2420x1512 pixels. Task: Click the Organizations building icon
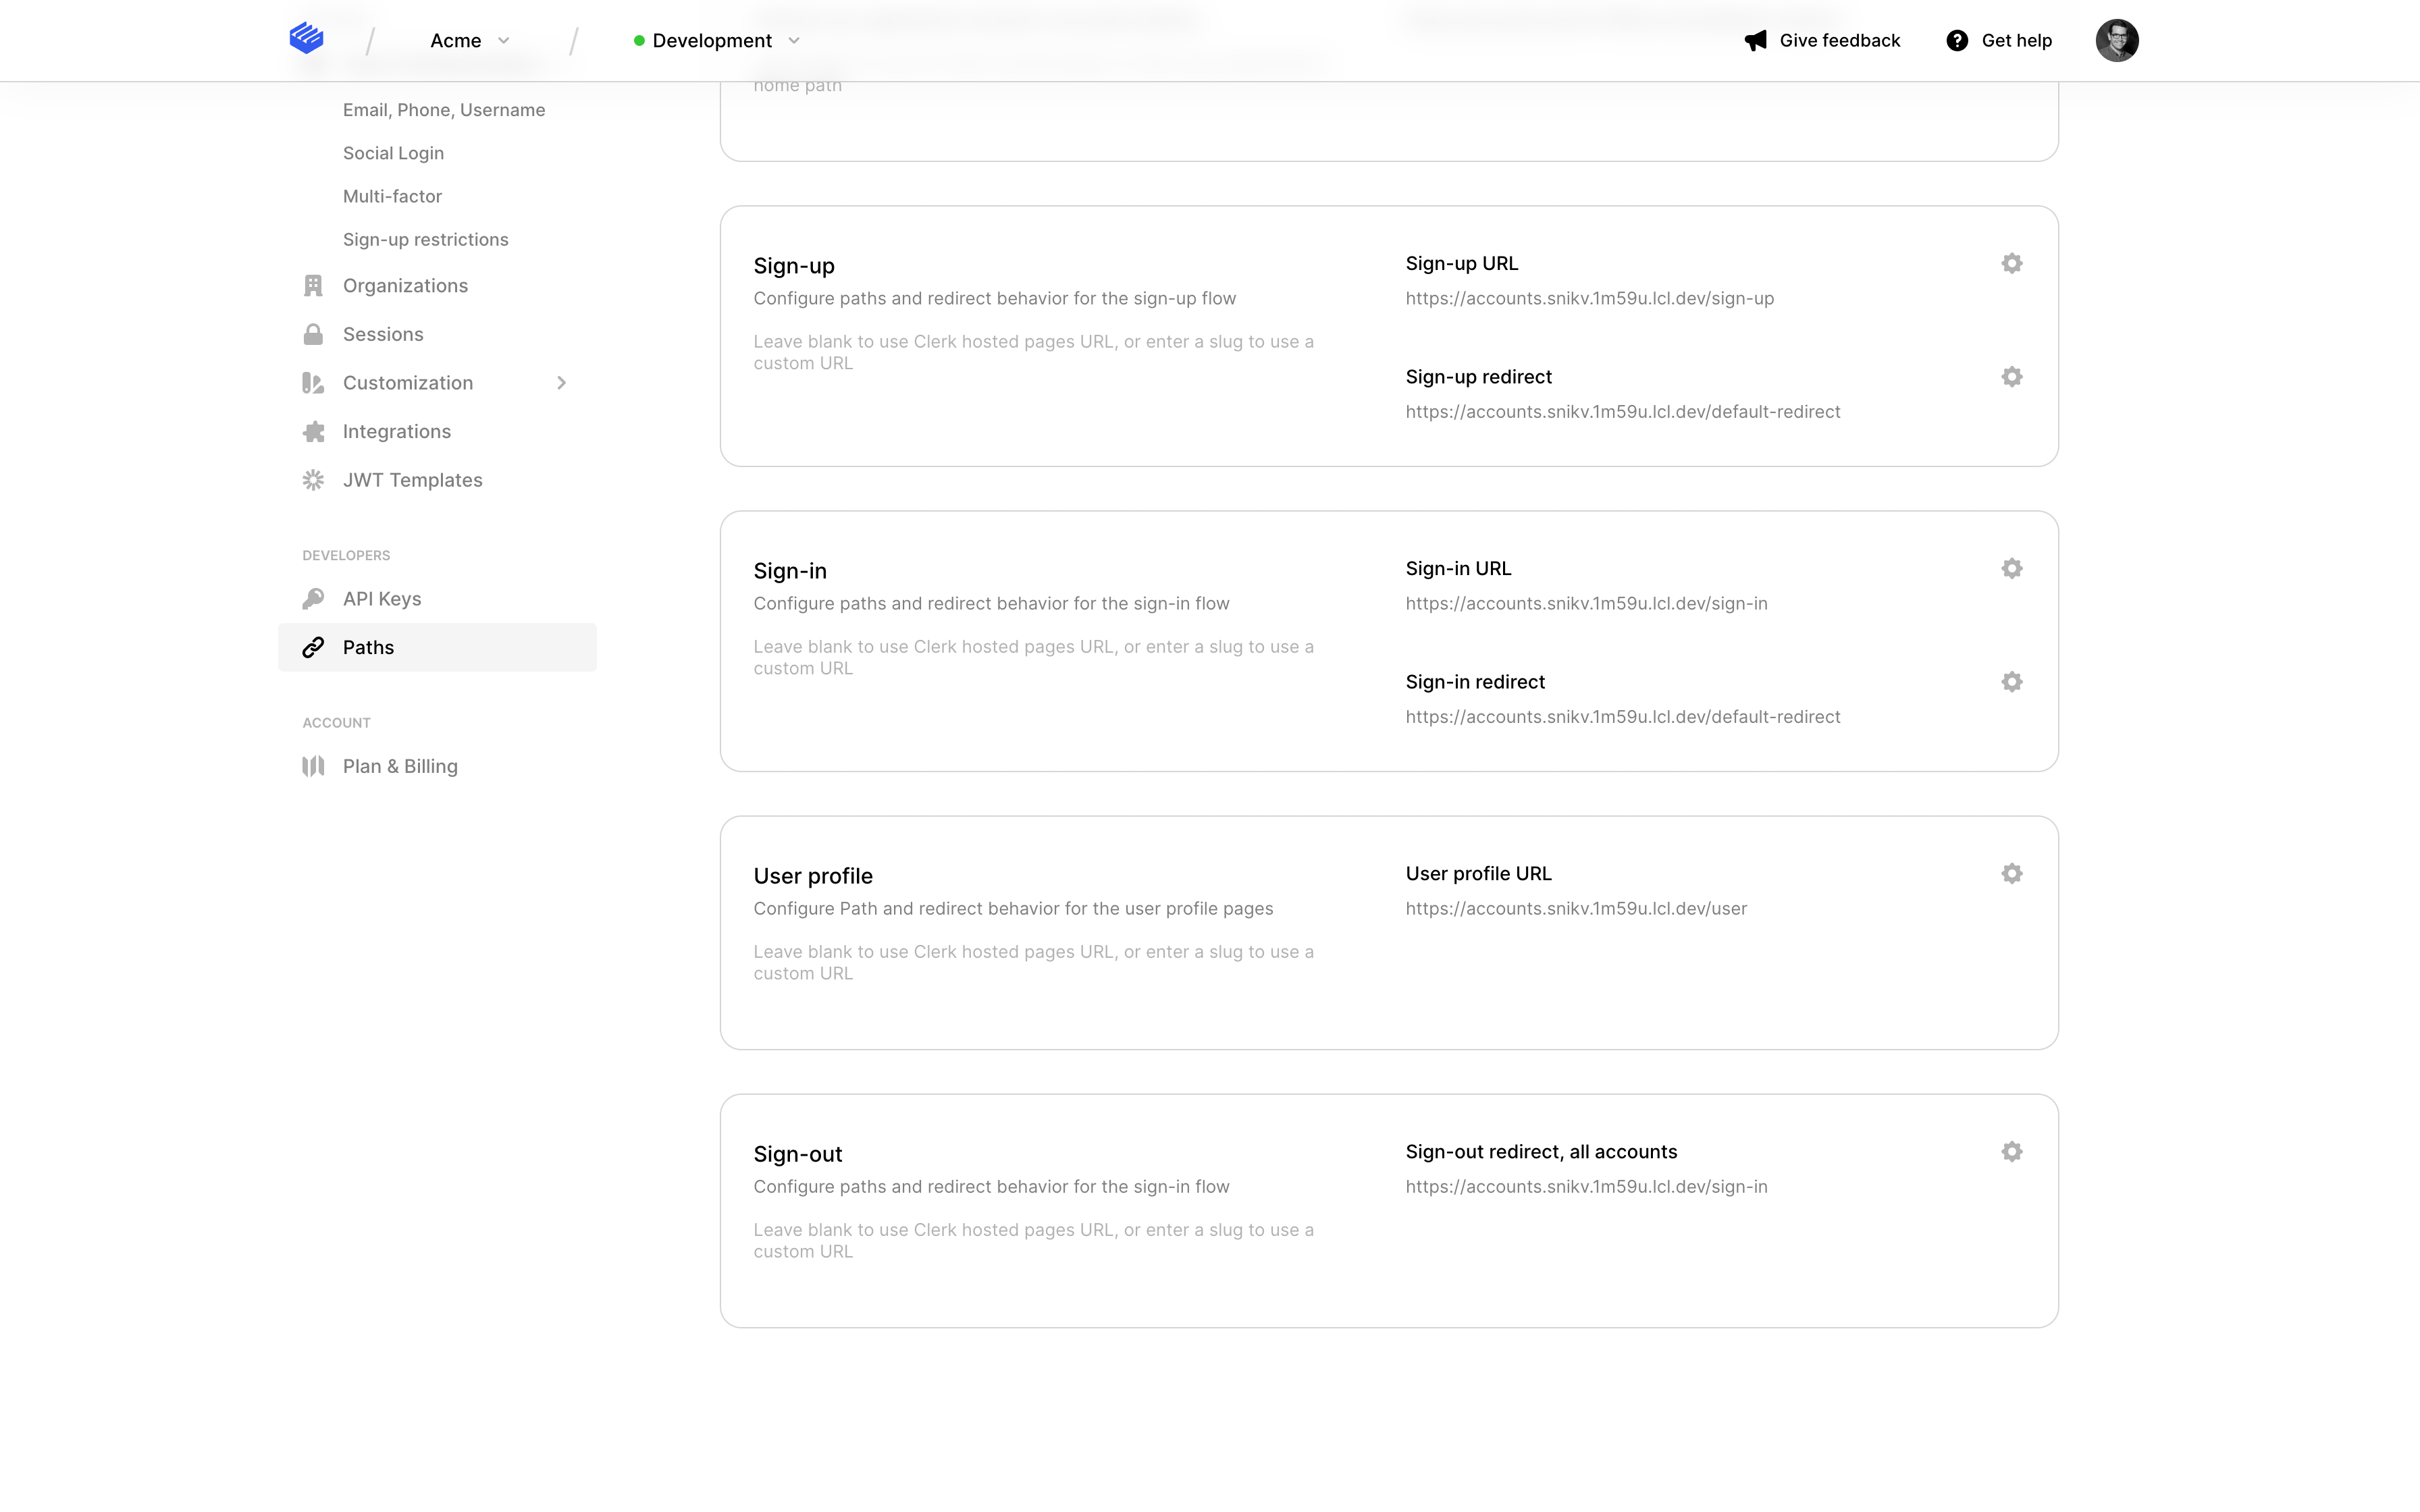313,286
